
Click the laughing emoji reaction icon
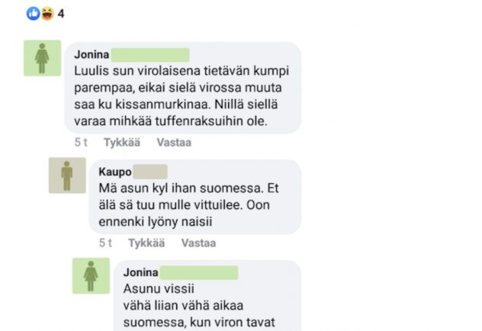point(47,14)
